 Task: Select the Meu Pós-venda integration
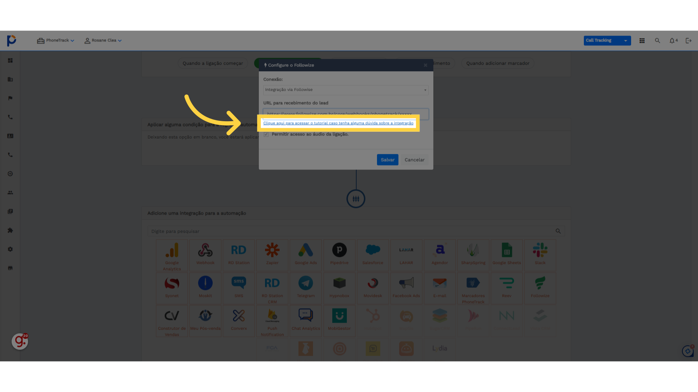pos(205,321)
